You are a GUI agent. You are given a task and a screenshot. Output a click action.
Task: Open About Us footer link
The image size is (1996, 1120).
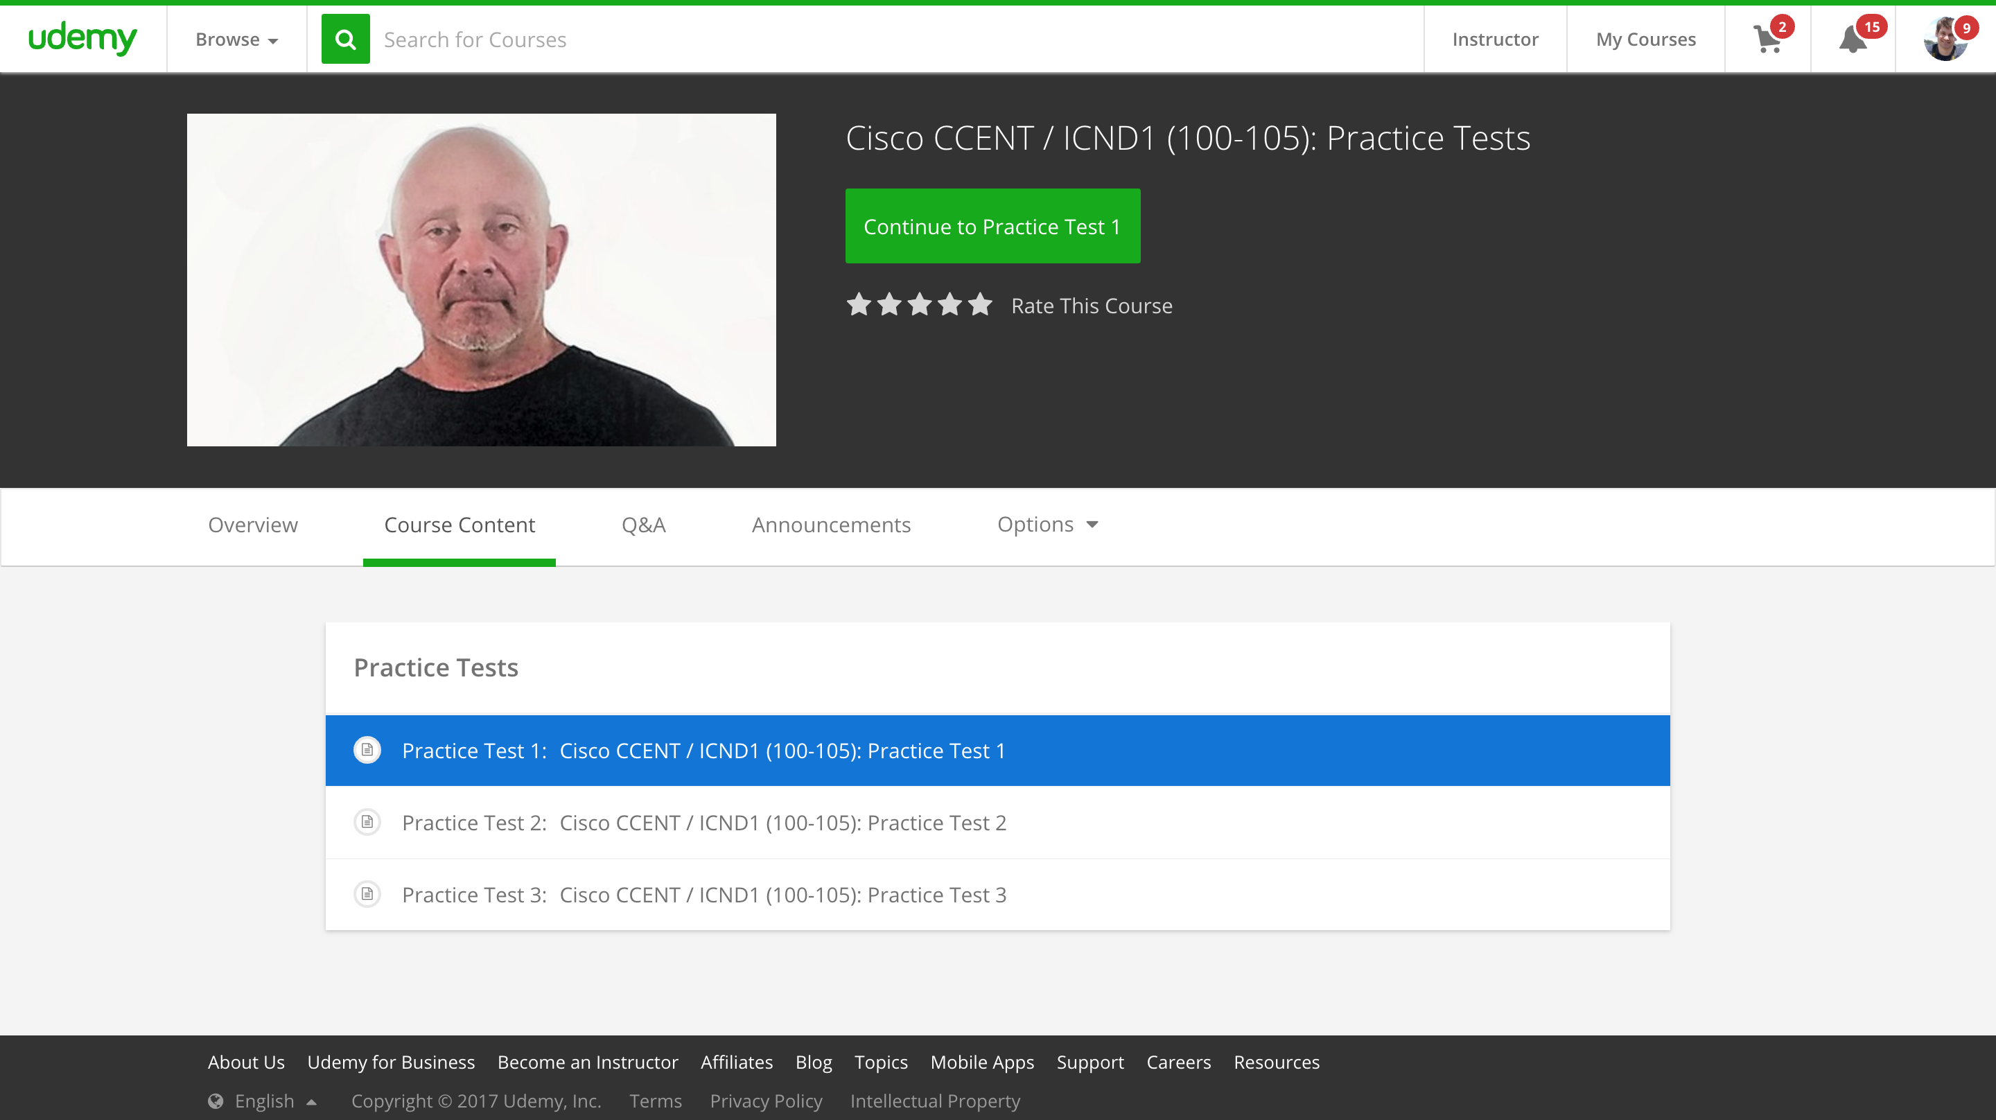[245, 1062]
